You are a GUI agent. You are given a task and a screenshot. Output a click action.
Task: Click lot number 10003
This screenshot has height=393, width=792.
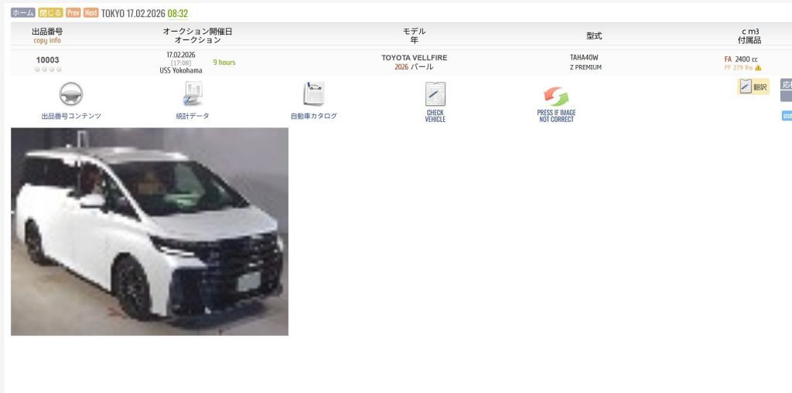[47, 59]
